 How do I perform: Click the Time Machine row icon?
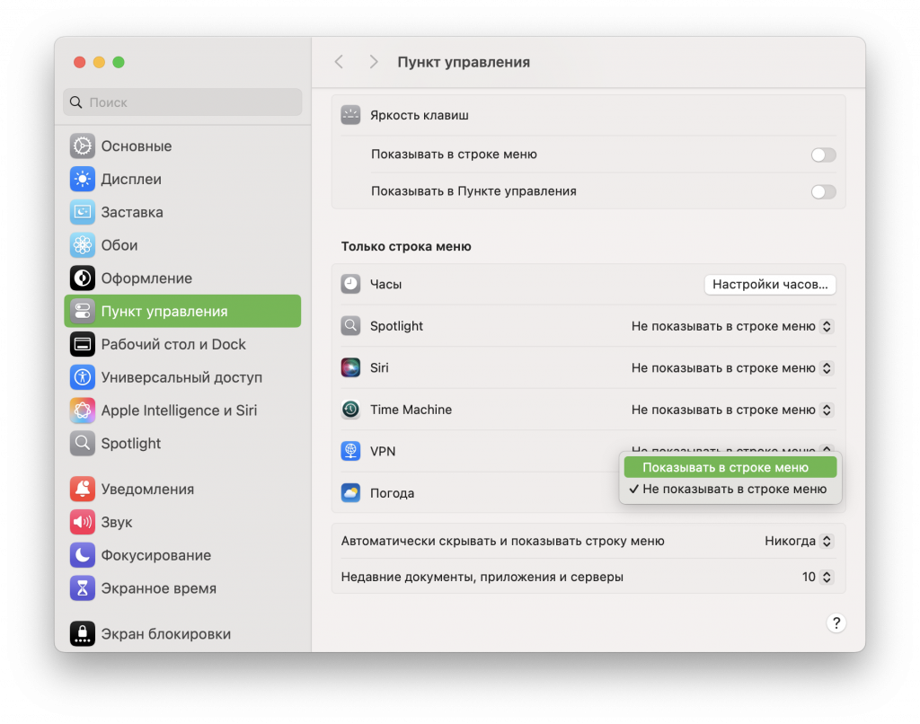pos(350,409)
